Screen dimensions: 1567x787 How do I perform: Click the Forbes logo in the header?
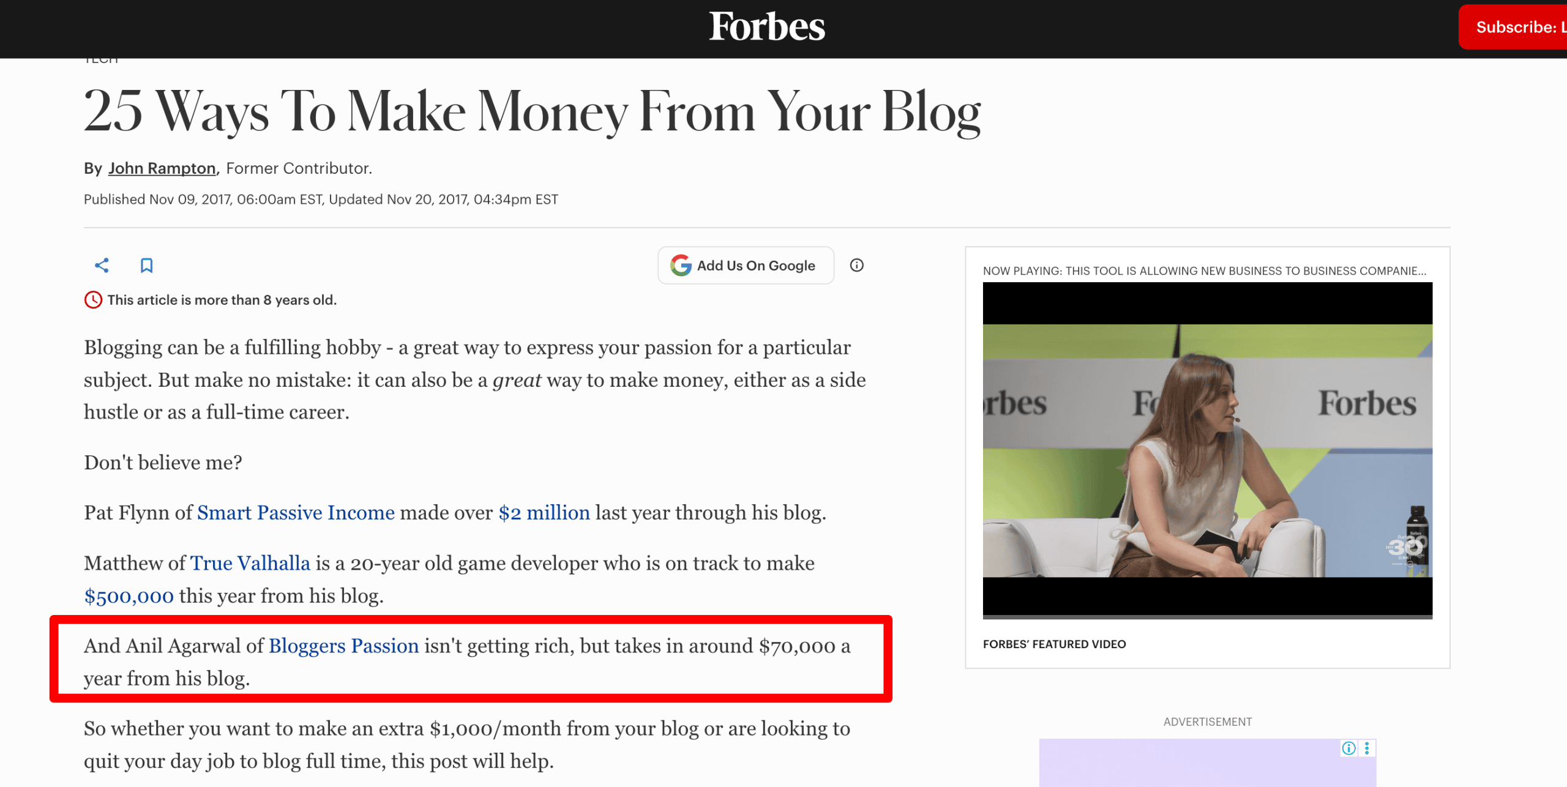[x=767, y=27]
